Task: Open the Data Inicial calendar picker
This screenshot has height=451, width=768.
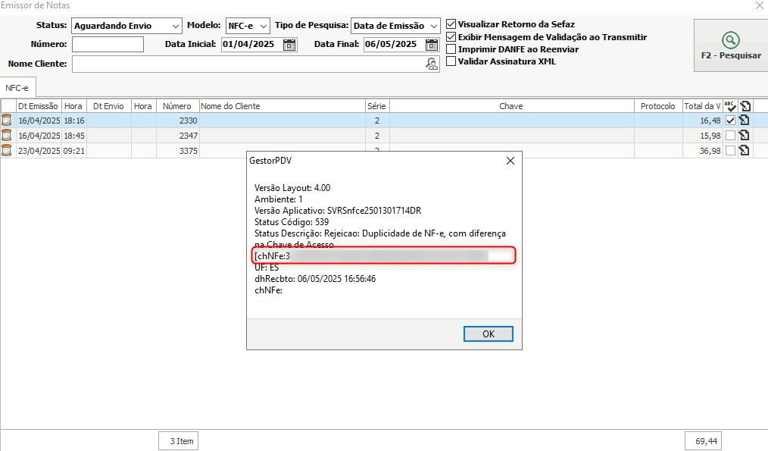Action: [x=289, y=45]
